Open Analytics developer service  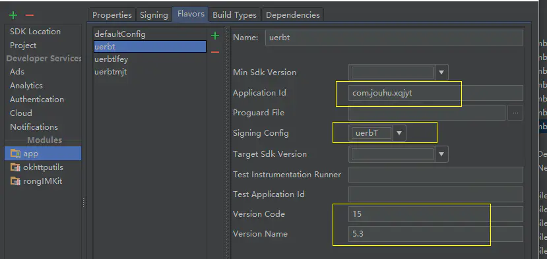pos(26,86)
